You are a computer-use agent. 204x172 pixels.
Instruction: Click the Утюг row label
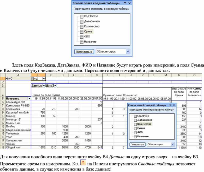[x=9, y=137]
